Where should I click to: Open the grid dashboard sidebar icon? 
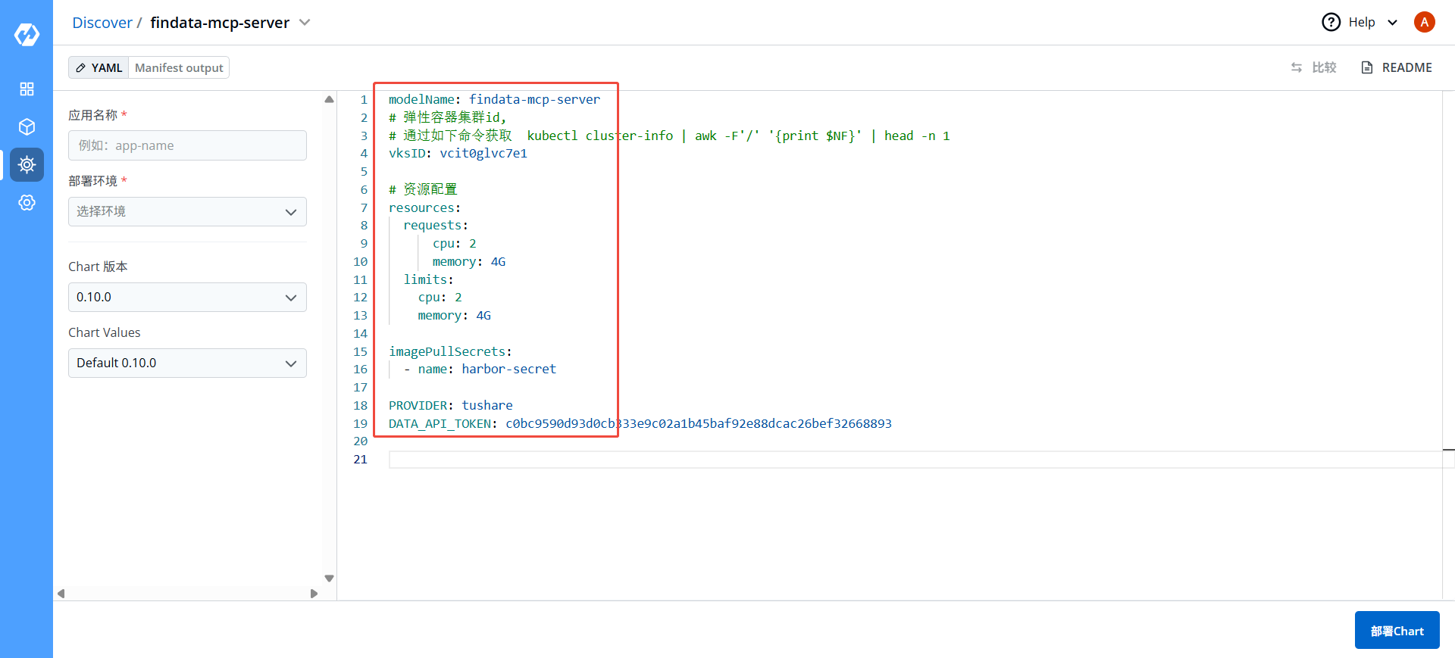point(27,89)
